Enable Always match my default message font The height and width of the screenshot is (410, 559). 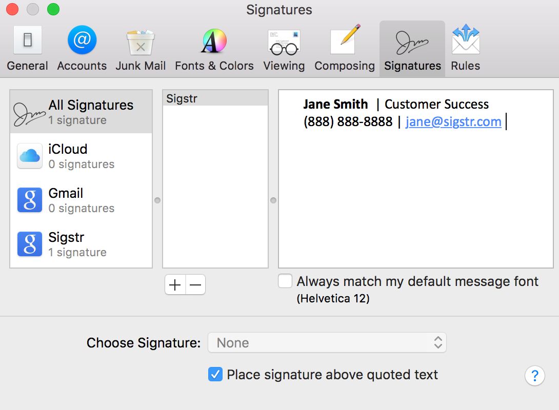(285, 281)
